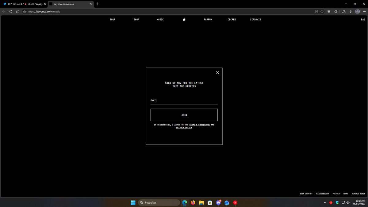Open the uBlock shield extension icon
The image size is (368, 207).
(329, 12)
